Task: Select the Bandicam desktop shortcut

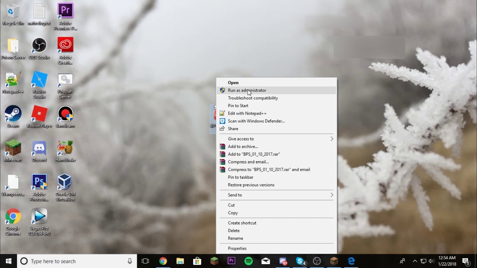Action: pos(65,117)
